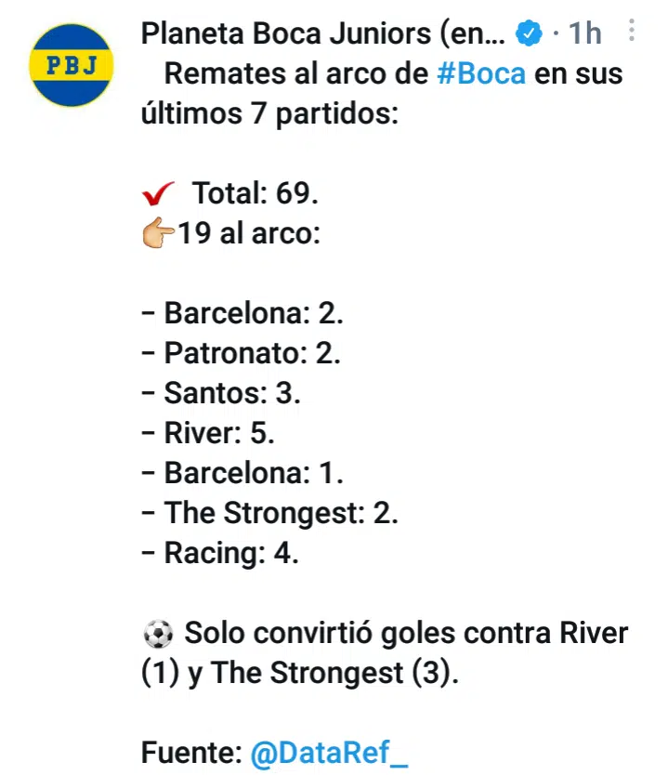Open the Planeta Boca Juniors profile avatar
The width and height of the screenshot is (668, 775).
pyautogui.click(x=72, y=65)
